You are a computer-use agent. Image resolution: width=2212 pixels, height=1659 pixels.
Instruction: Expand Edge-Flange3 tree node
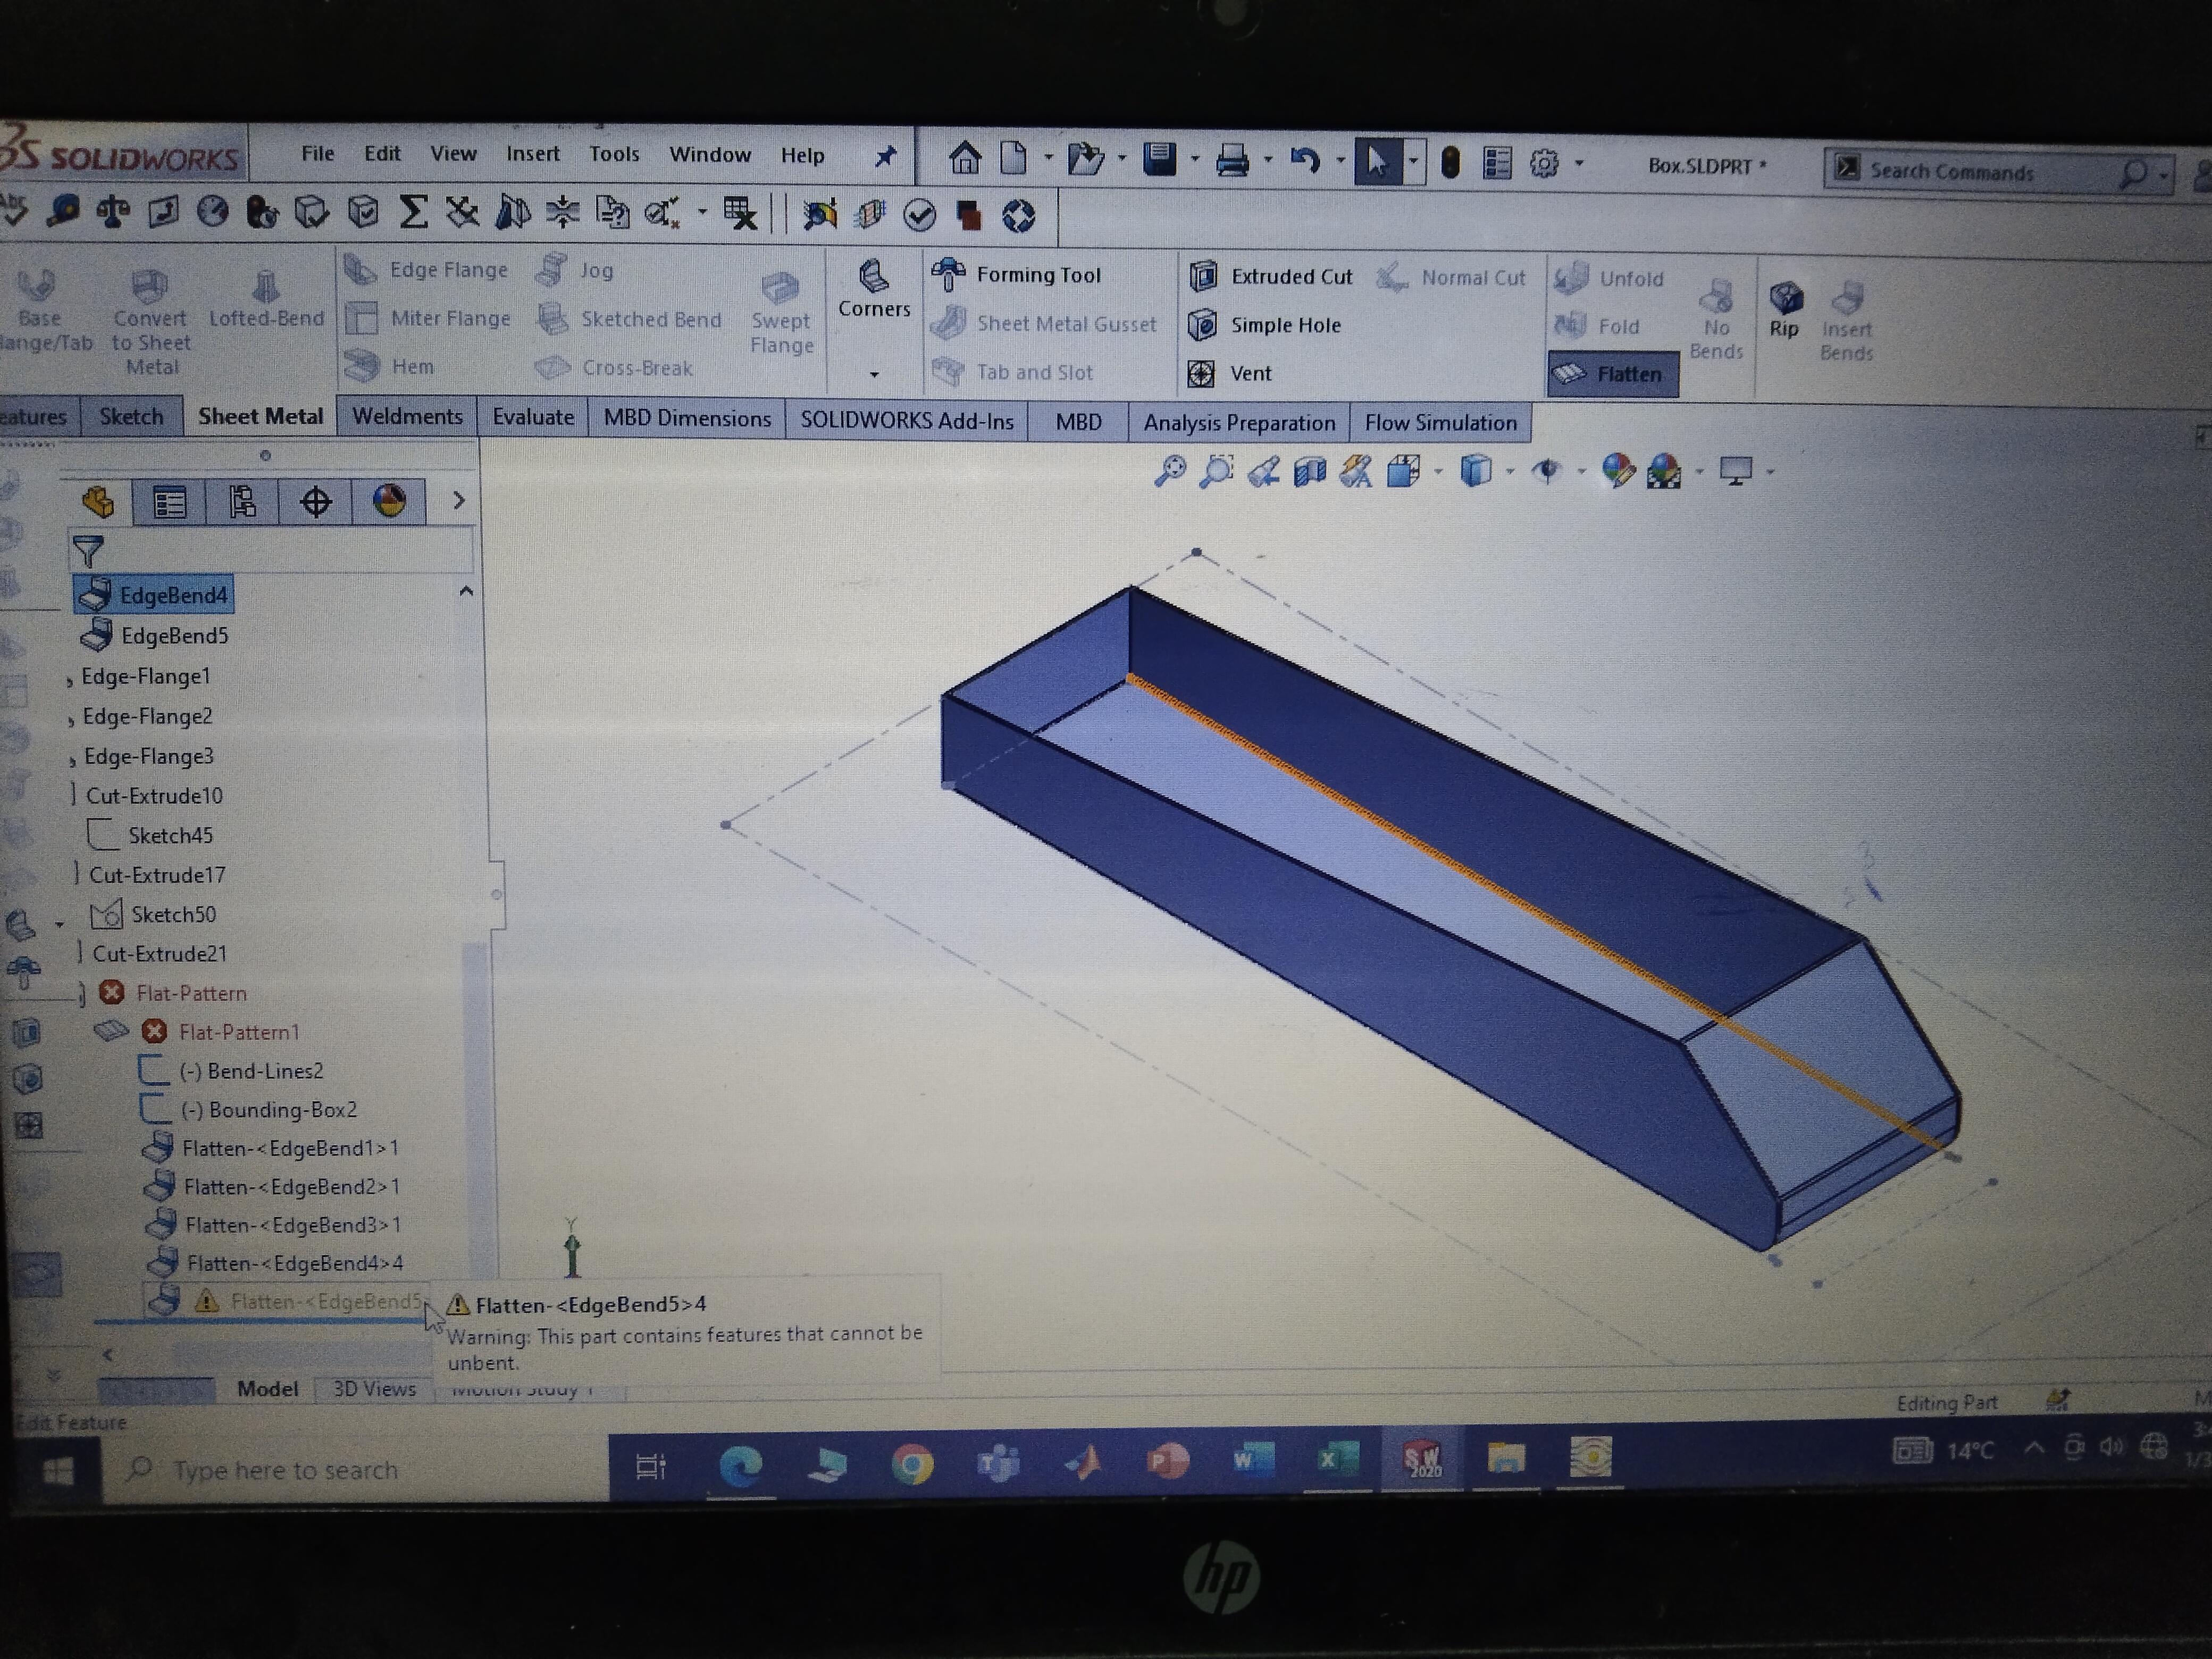point(72,761)
